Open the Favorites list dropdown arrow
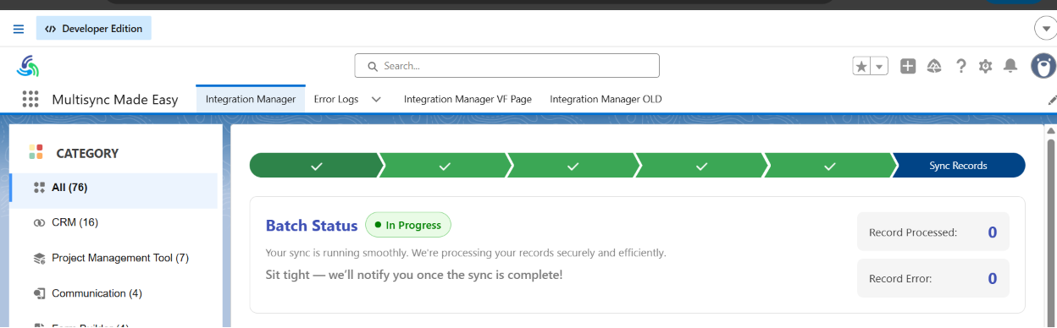The width and height of the screenshot is (1057, 328). click(x=880, y=66)
